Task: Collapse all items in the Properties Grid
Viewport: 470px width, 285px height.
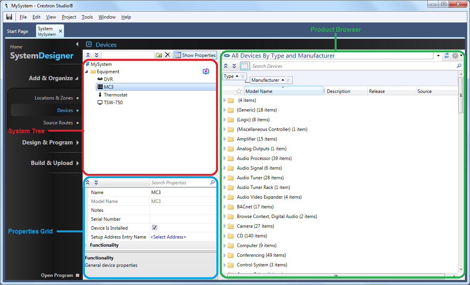Action: [88, 182]
